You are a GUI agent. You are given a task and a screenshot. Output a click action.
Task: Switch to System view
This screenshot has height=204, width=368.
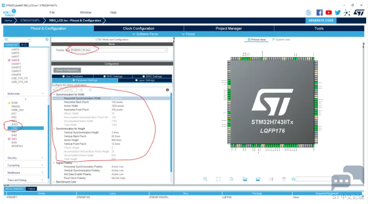[x=281, y=39]
